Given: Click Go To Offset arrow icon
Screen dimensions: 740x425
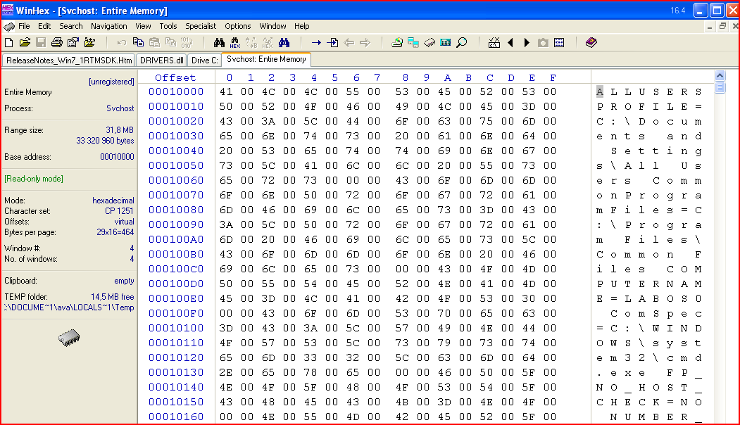Looking at the screenshot, I should tap(316, 43).
